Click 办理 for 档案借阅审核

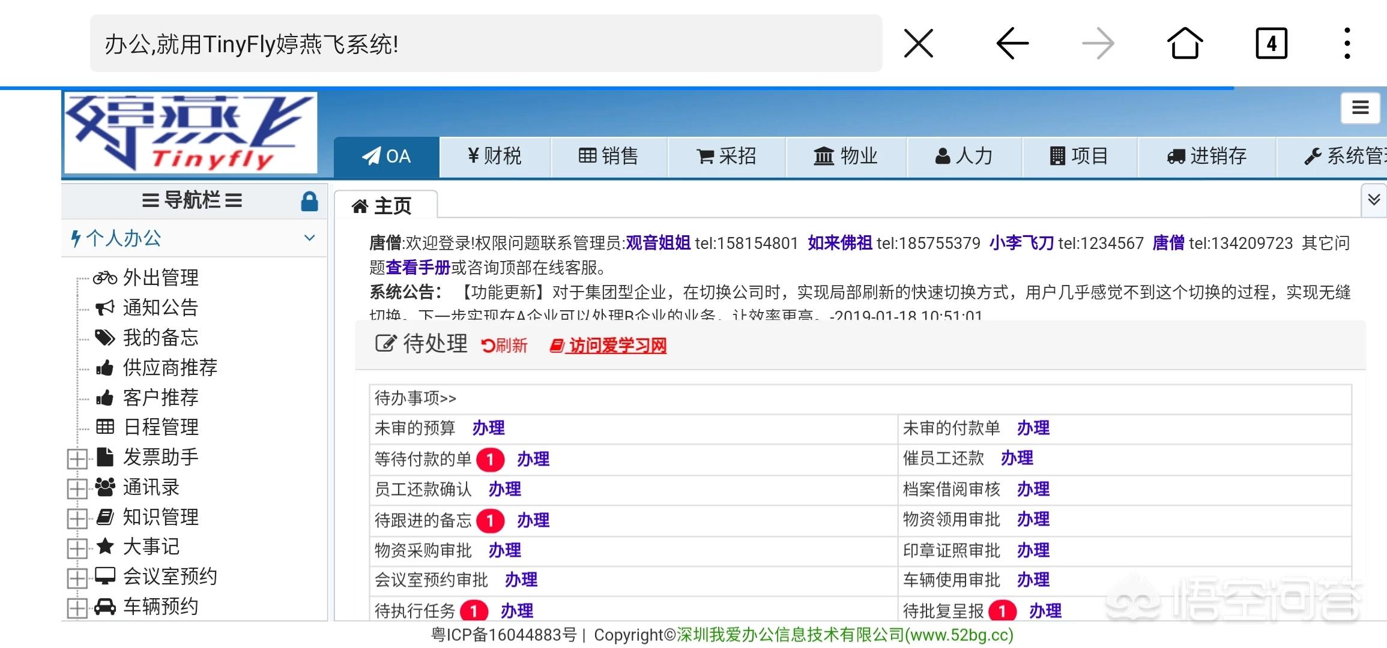(1033, 490)
